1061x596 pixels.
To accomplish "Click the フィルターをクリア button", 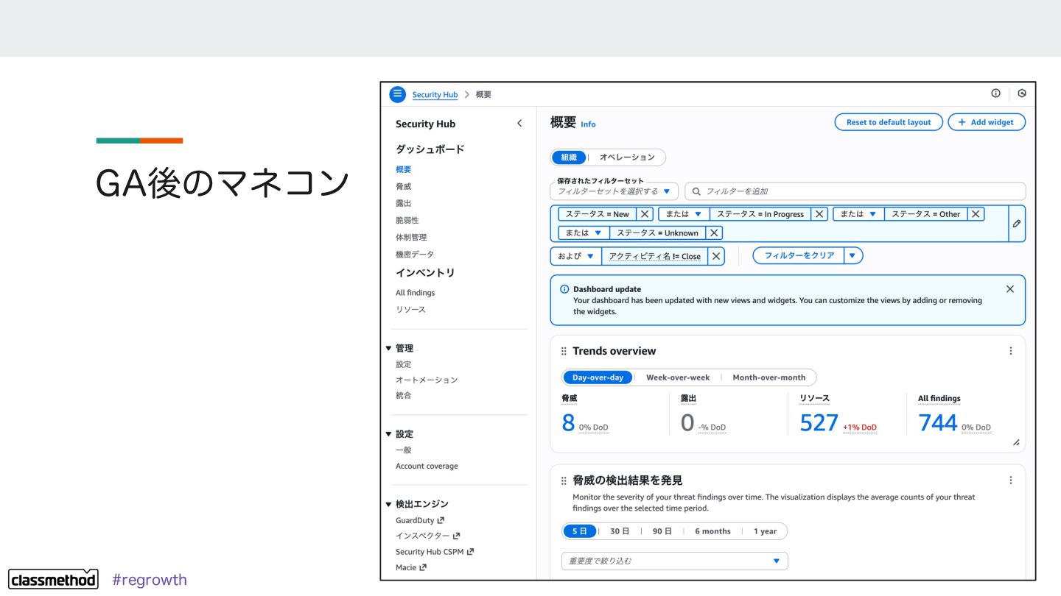I will tap(799, 256).
